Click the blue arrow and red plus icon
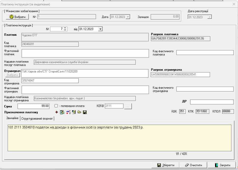 click(68, 112)
